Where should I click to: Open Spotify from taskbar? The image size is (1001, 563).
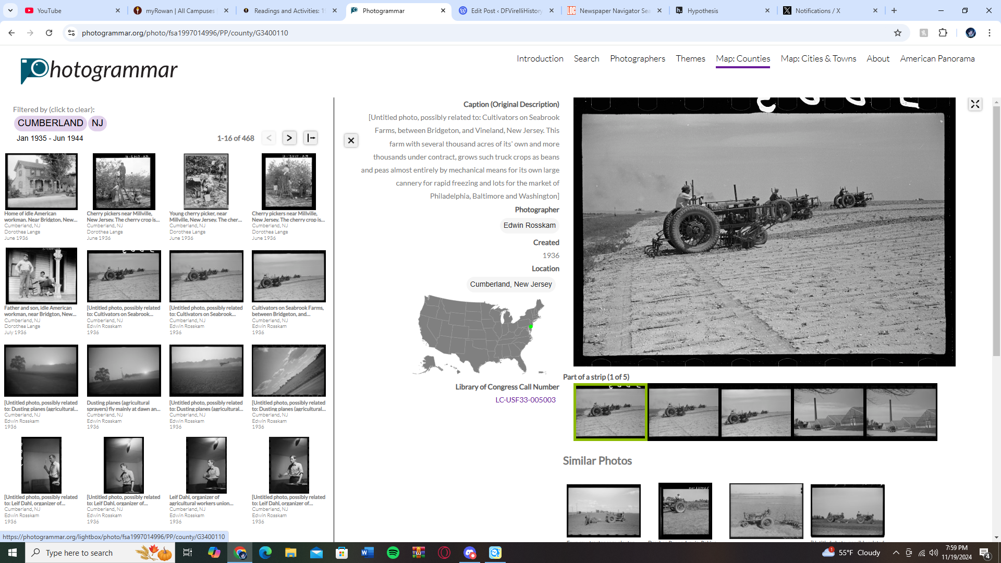(393, 553)
